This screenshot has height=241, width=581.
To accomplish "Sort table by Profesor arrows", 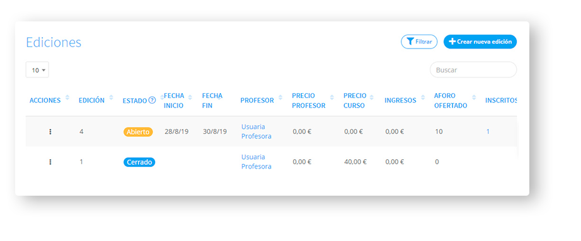I will click(x=280, y=98).
